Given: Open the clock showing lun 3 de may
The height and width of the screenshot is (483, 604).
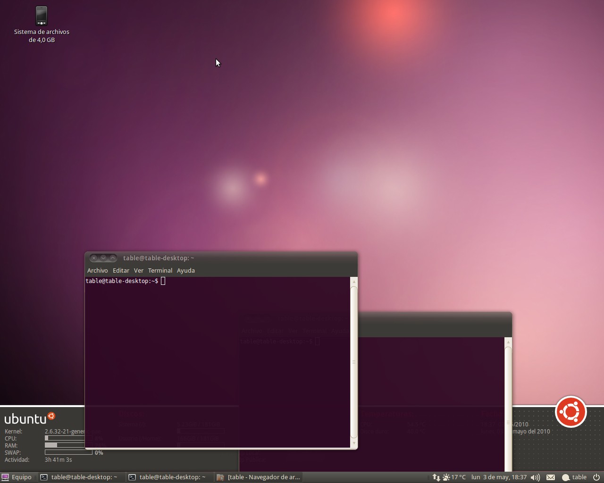Looking at the screenshot, I should pyautogui.click(x=499, y=477).
